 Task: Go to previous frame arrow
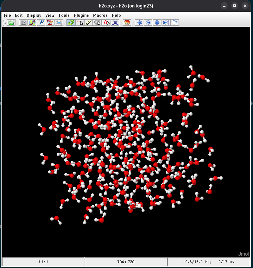click(x=148, y=22)
